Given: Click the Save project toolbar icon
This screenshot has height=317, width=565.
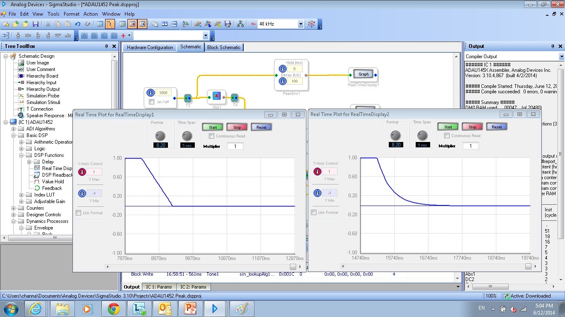Looking at the screenshot, I should [36, 24].
